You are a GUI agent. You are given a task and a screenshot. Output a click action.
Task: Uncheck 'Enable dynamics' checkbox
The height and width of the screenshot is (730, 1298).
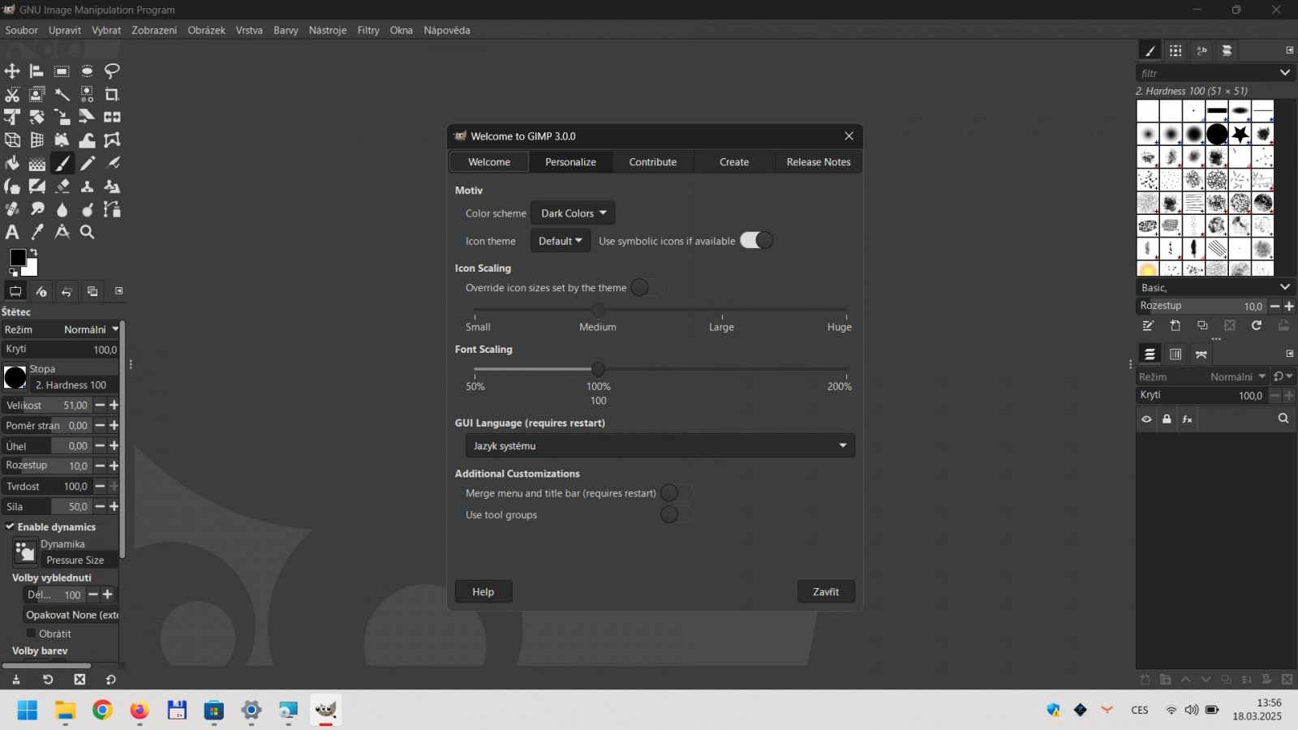(x=10, y=526)
